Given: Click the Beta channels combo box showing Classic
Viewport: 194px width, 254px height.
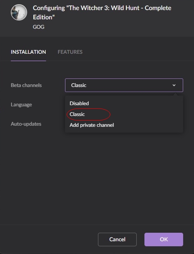Looking at the screenshot, I should pos(124,85).
